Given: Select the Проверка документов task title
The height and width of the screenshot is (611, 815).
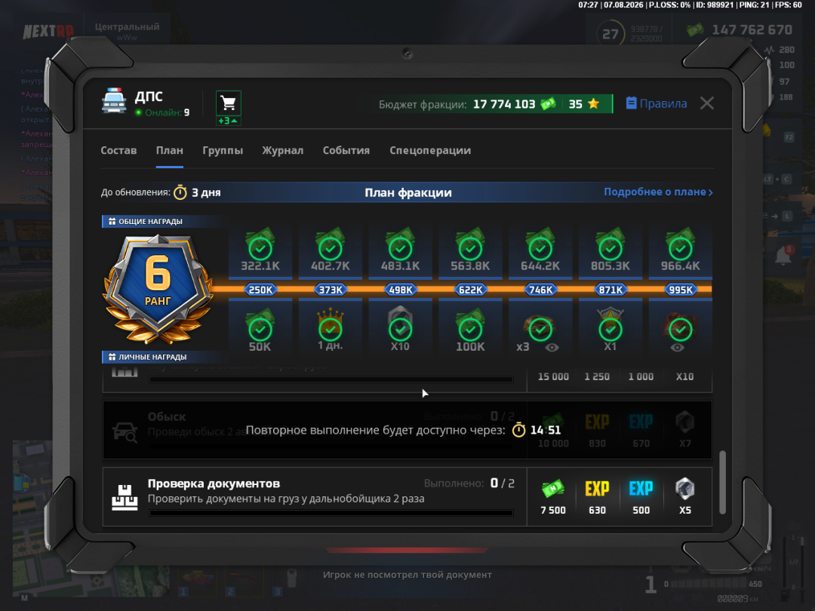Looking at the screenshot, I should [214, 484].
